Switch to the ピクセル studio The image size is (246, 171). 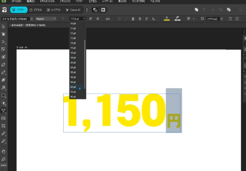click(x=36, y=10)
